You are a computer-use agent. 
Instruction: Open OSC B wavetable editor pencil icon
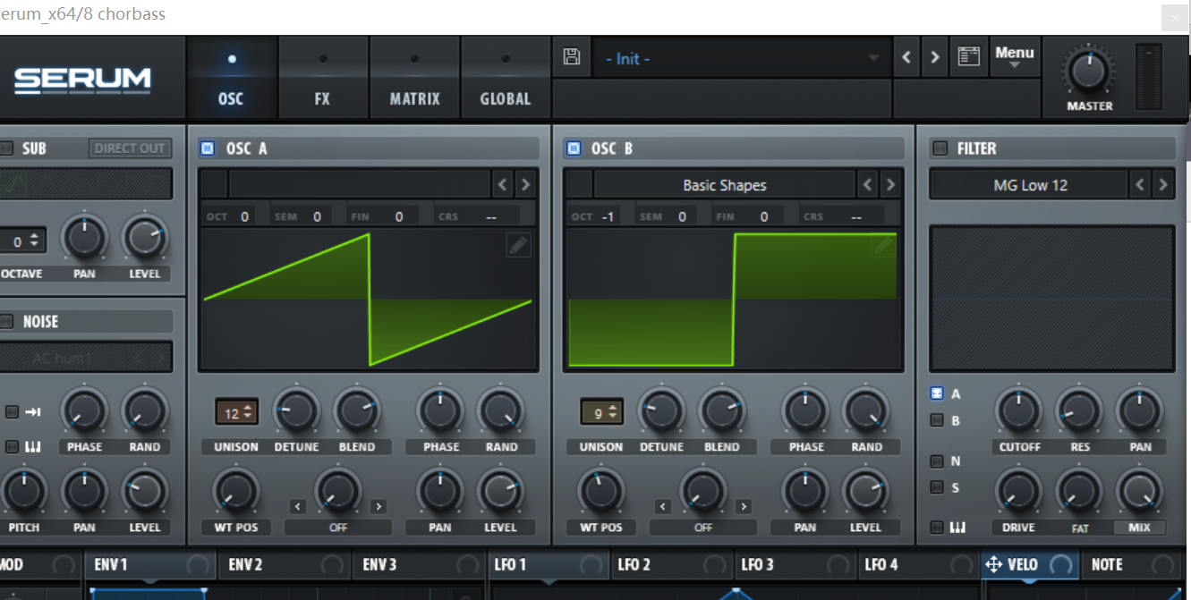click(x=883, y=245)
